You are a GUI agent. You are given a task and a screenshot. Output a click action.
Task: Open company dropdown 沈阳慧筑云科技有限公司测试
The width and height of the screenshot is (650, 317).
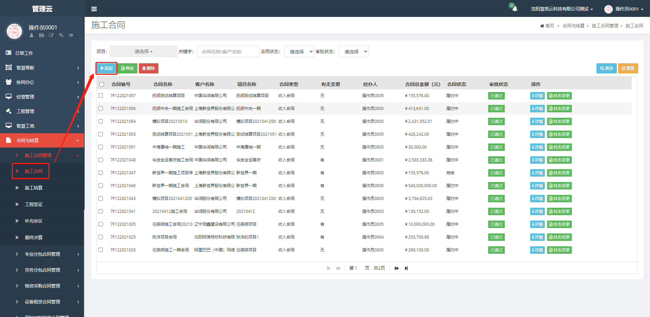(x=562, y=9)
